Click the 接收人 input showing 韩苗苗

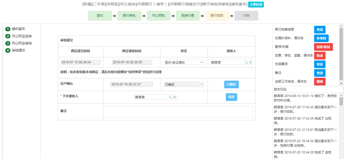(232, 63)
